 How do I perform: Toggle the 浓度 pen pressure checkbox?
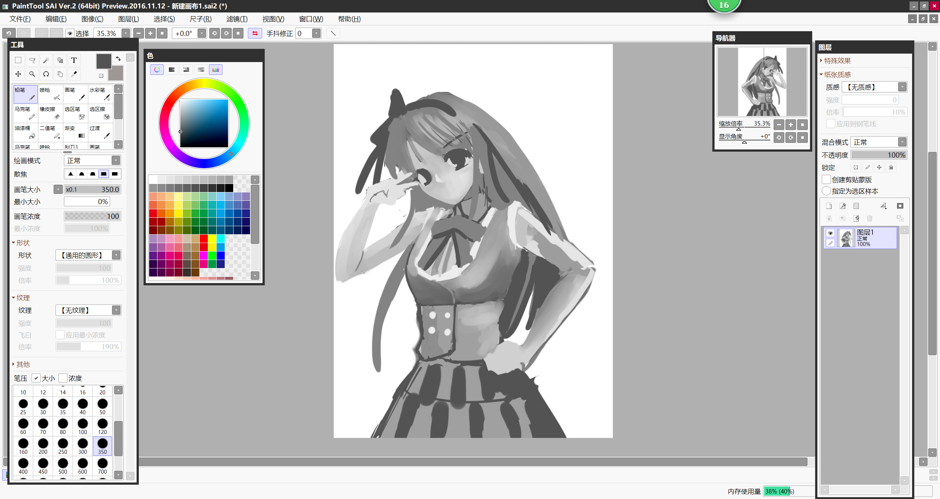point(63,378)
